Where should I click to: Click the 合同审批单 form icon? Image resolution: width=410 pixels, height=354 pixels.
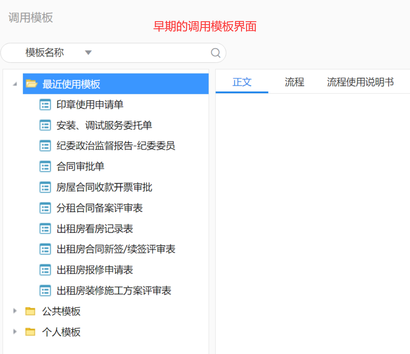(45, 166)
